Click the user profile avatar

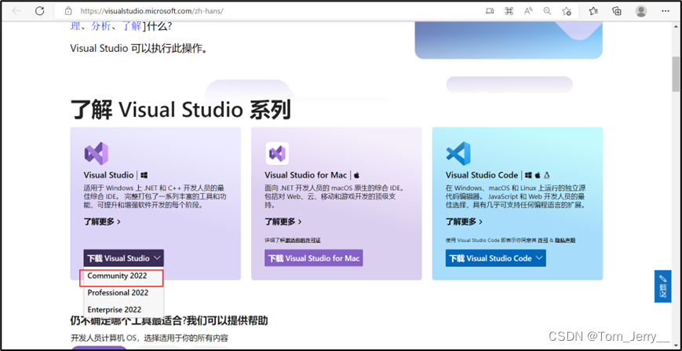[x=640, y=11]
